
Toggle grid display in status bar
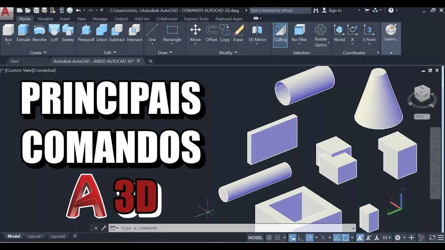269,238
